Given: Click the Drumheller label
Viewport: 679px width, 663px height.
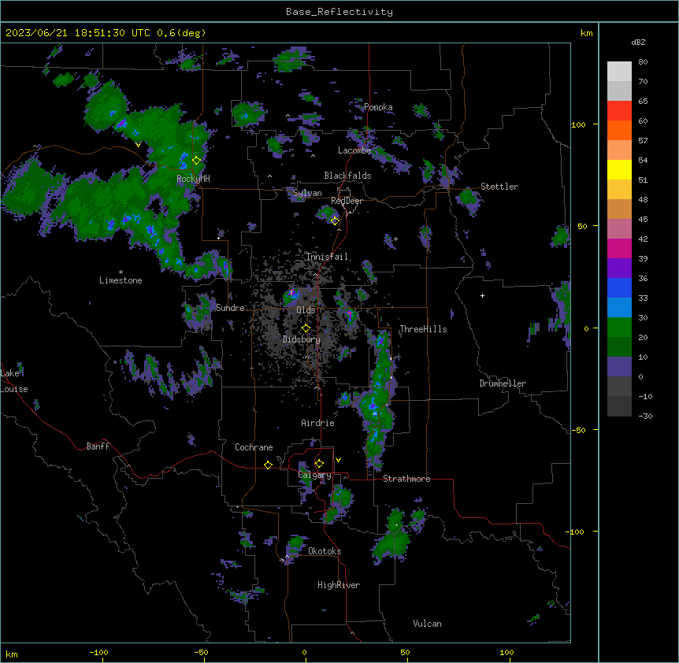Looking at the screenshot, I should coord(503,383).
